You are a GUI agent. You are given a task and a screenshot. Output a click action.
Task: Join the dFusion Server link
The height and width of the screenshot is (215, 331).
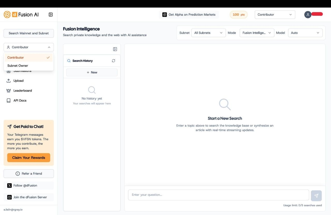click(x=29, y=197)
